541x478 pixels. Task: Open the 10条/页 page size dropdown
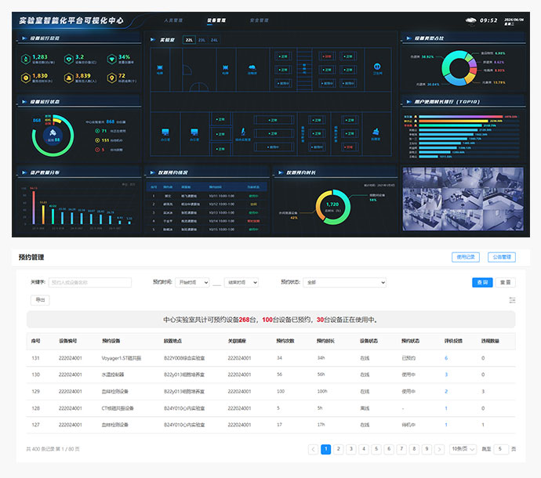click(x=463, y=449)
